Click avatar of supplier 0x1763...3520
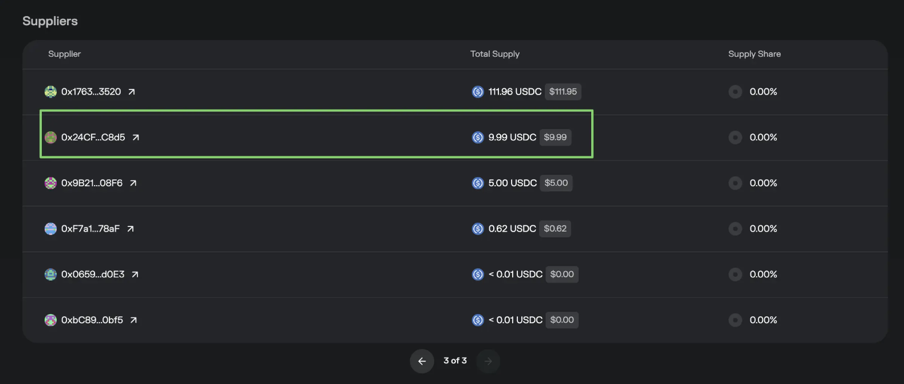904x384 pixels. coord(50,92)
